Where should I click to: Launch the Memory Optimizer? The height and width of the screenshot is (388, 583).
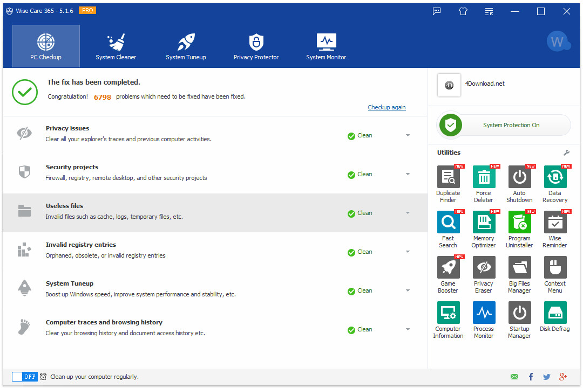pos(484,223)
